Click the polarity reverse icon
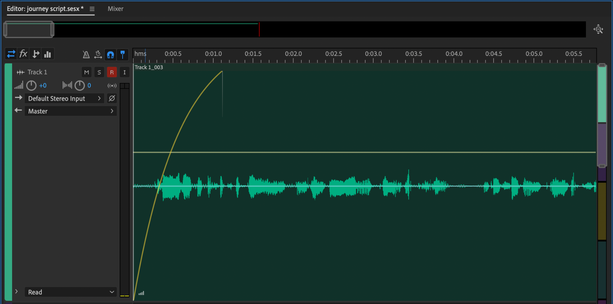 pyautogui.click(x=112, y=98)
